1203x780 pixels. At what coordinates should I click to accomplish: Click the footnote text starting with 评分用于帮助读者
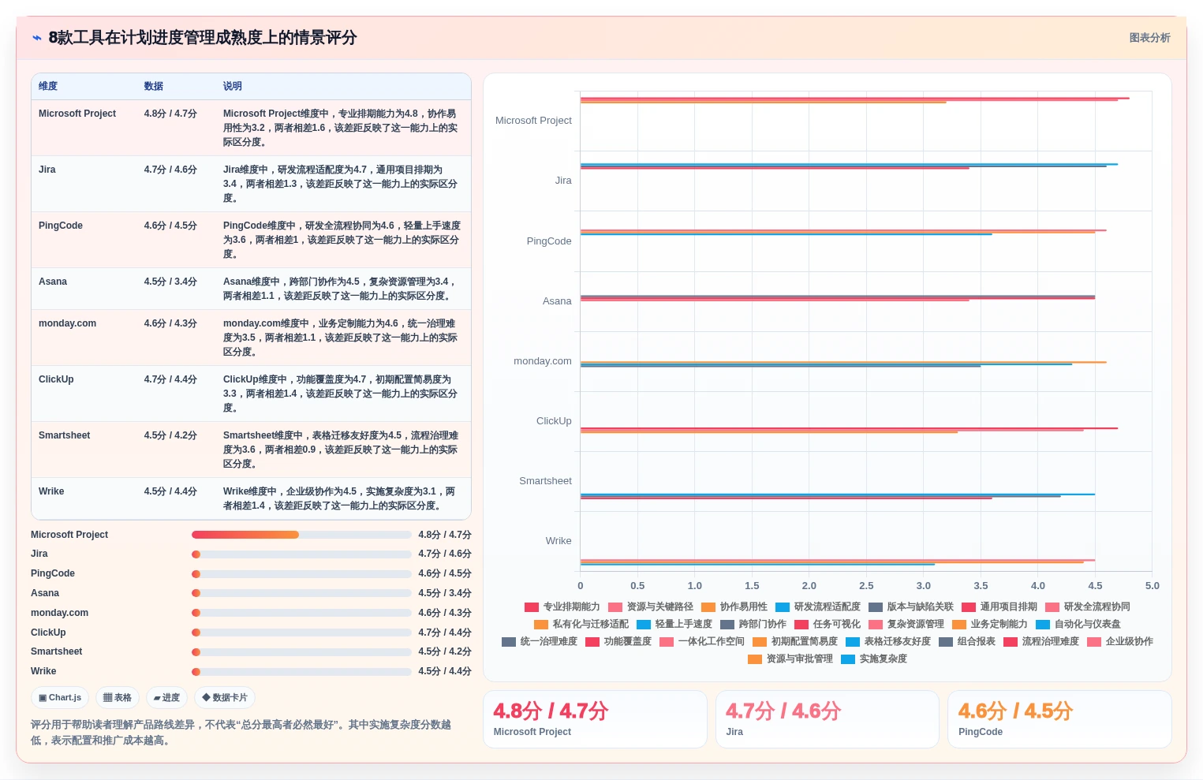tap(241, 733)
